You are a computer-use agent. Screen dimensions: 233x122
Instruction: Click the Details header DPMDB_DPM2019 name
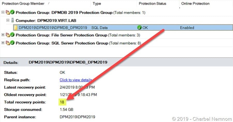pos(68,62)
